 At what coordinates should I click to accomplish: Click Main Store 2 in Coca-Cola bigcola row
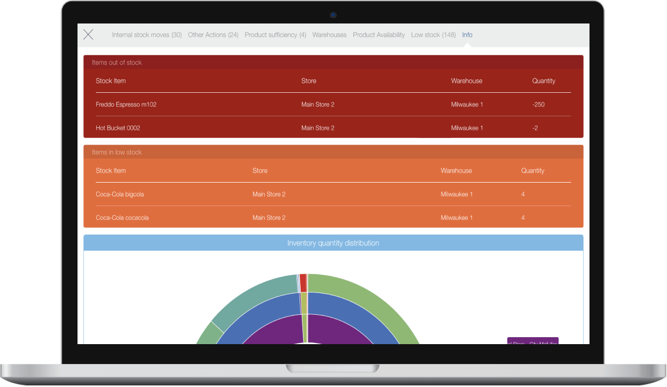click(268, 194)
